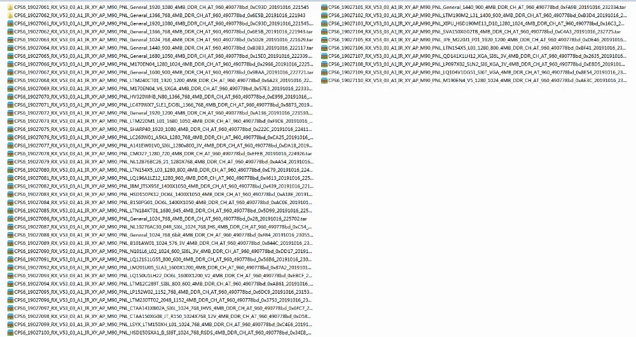Click archive icon of CPS6_19027100 HSD150SXA1 file
636x337 pixels.
[11, 333]
